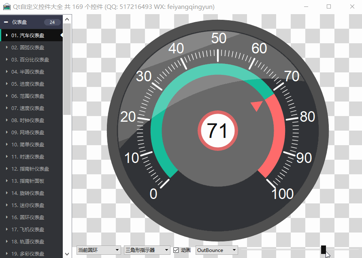Click the app icon in title bar
362x258 pixels.
tap(7, 7)
